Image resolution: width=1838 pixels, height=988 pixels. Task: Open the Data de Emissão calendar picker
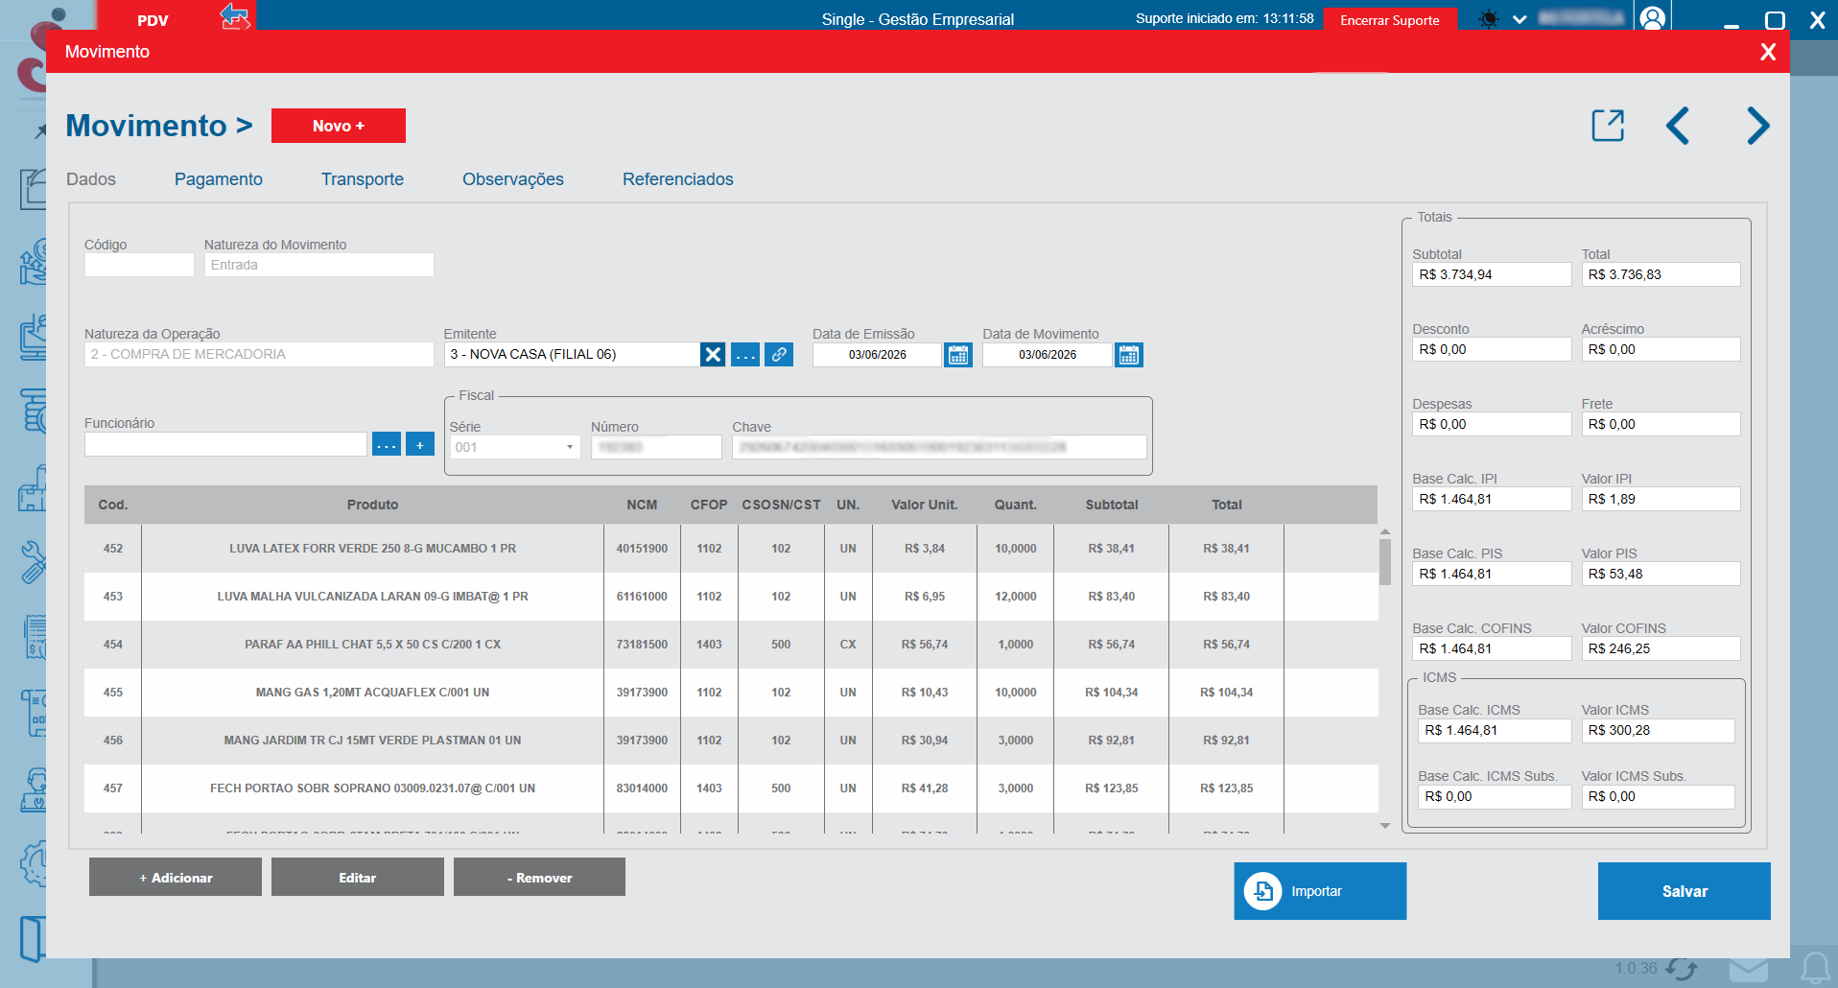pyautogui.click(x=957, y=355)
